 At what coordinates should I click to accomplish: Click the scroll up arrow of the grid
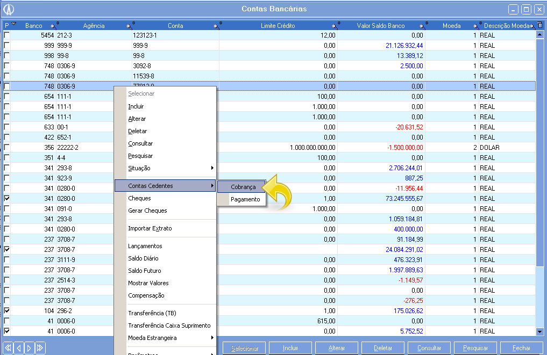point(539,34)
